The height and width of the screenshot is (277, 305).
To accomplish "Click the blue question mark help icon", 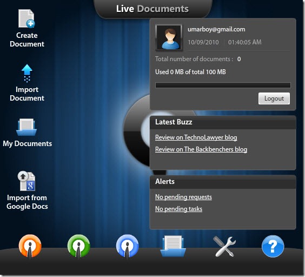I will coord(273,246).
